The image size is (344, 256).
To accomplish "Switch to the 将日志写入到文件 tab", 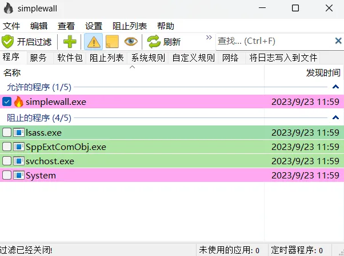I will click(x=283, y=58).
